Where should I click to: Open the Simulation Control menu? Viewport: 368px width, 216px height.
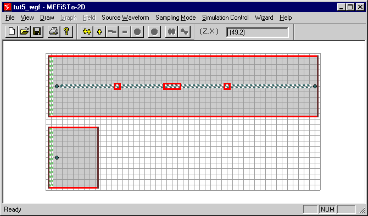click(225, 18)
